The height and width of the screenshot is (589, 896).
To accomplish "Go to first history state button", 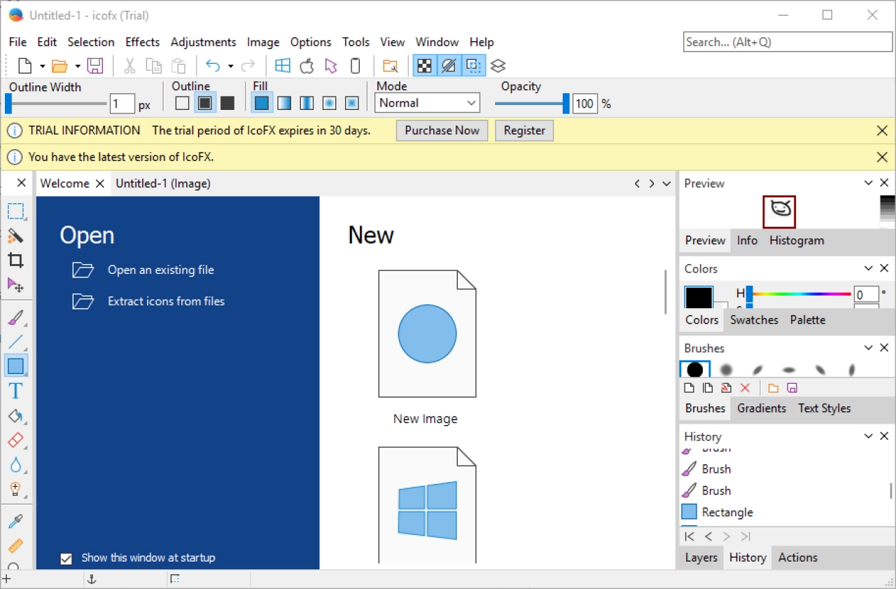I will (x=689, y=536).
